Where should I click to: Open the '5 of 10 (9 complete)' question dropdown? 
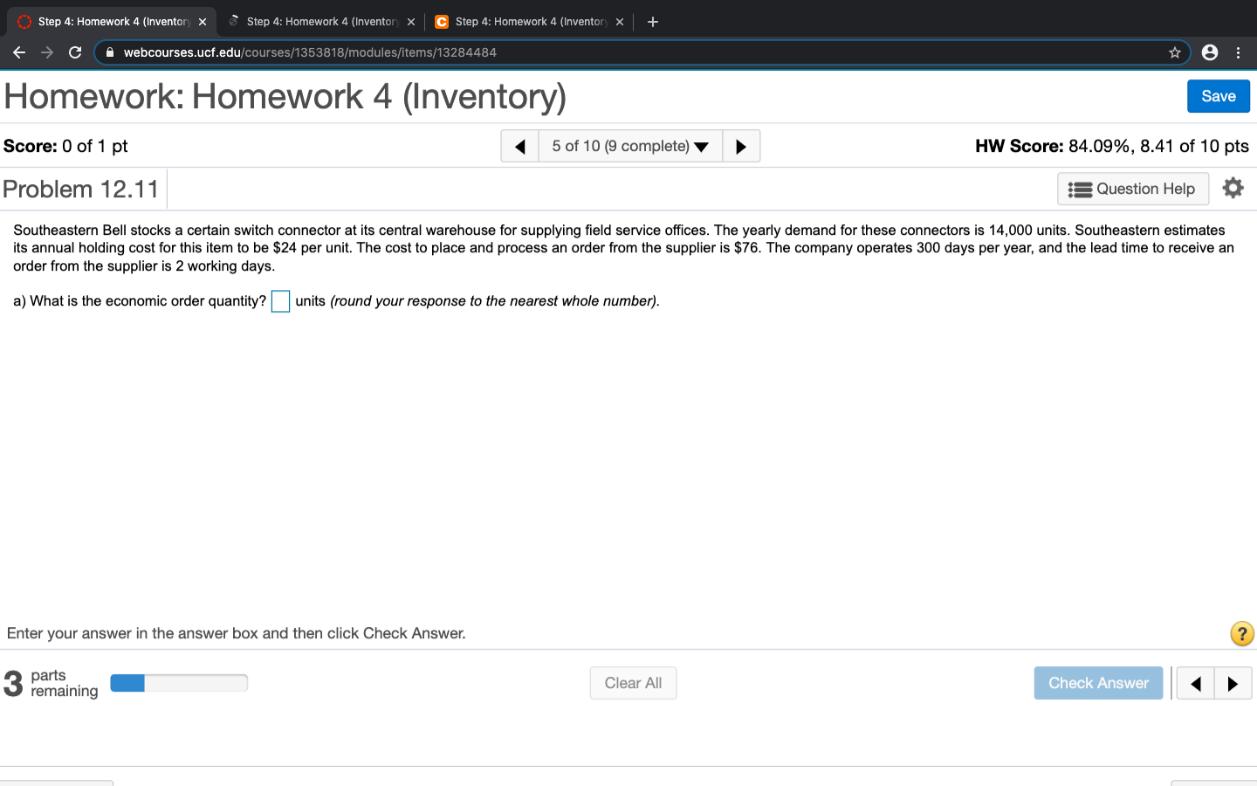click(630, 146)
